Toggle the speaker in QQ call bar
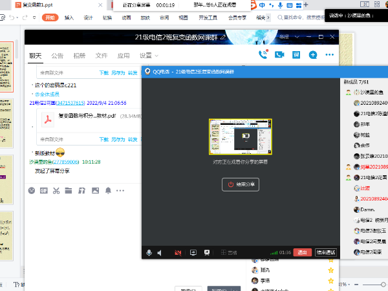Screen dimensions: 388x291 point(160,253)
